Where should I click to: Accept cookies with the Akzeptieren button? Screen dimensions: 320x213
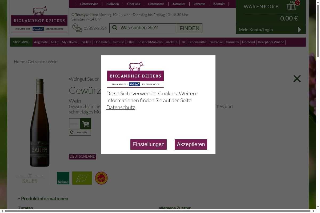pyautogui.click(x=191, y=144)
